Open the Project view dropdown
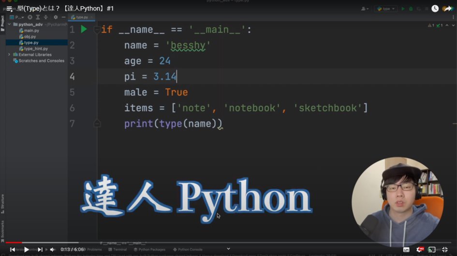 (17, 17)
